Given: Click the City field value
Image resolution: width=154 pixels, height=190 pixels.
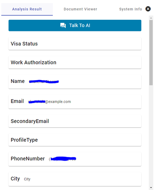Looking at the screenshot, I should coord(27,179).
